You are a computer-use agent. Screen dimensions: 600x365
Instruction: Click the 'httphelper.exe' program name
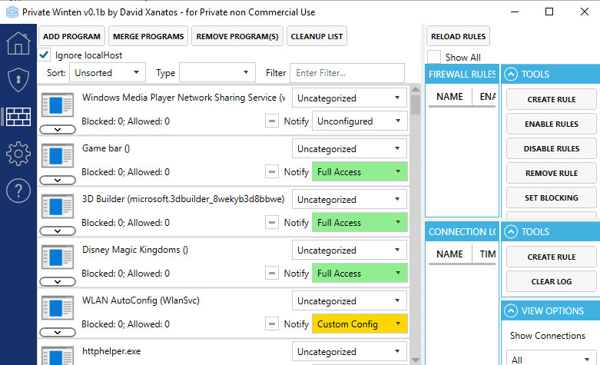coord(111,351)
